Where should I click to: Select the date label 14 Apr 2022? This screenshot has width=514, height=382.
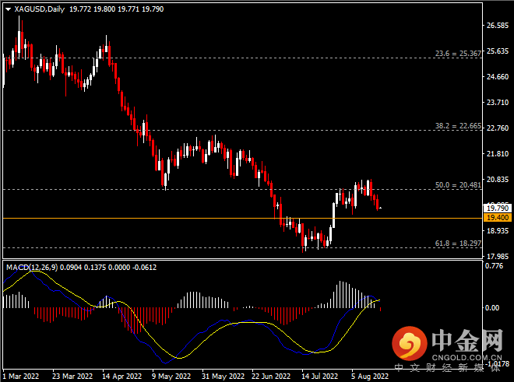tap(121, 376)
